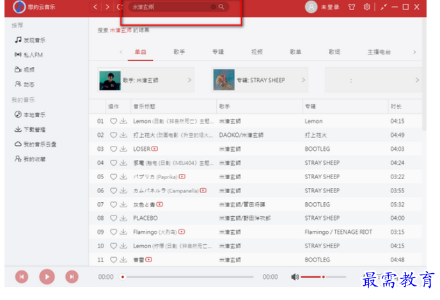This screenshot has height=300, width=440.
Task: Open the skin theme shirt icon
Action: pyautogui.click(x=352, y=7)
